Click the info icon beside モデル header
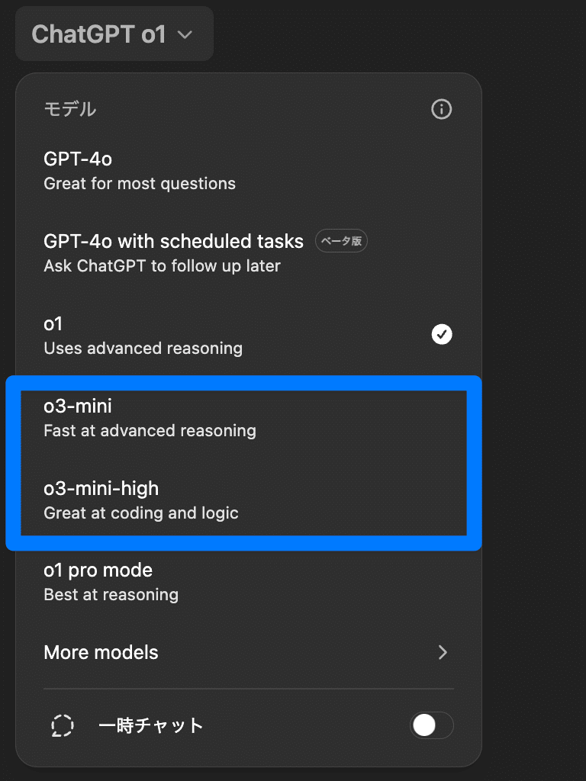 [x=441, y=109]
